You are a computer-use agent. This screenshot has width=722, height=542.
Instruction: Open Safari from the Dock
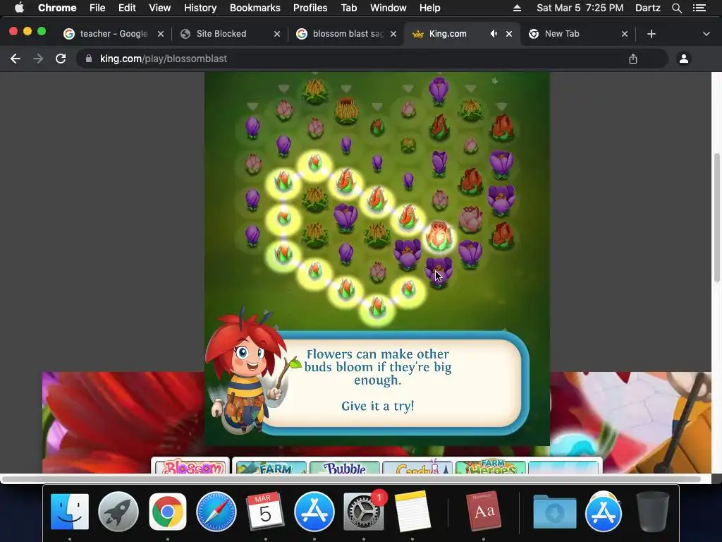tap(216, 512)
